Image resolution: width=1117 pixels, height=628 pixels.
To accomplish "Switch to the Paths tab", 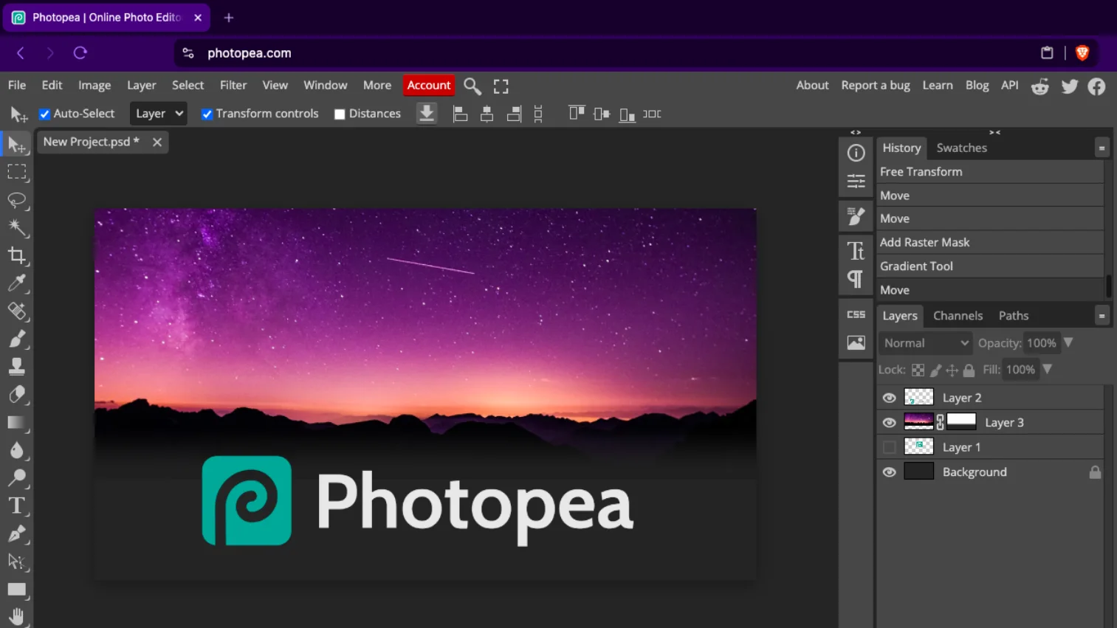I will [1014, 315].
